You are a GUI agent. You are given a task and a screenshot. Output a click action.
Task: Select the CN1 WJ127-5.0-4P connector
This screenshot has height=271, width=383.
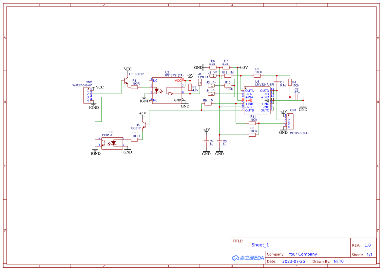tap(290, 121)
